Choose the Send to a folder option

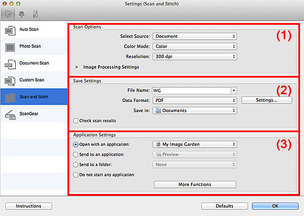click(x=75, y=165)
